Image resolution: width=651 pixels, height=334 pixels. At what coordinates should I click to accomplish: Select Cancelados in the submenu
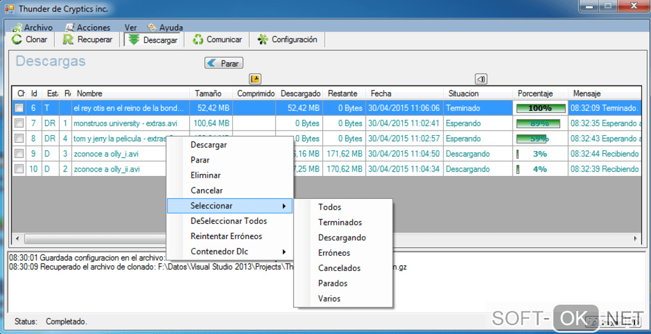(x=343, y=268)
